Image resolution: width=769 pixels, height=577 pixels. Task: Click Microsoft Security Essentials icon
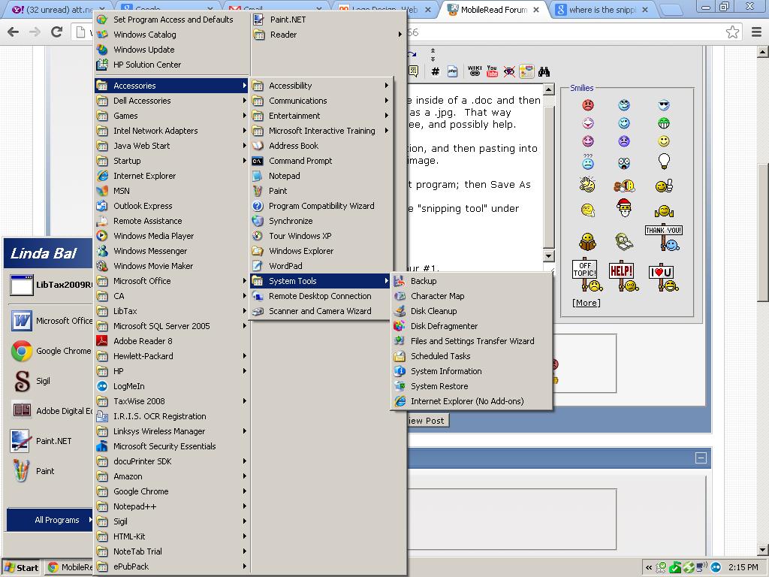102,446
